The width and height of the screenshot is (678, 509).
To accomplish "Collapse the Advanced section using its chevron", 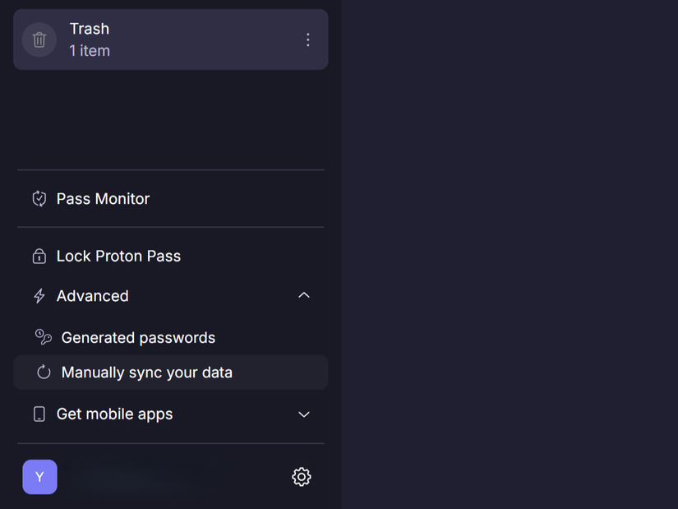I will [x=304, y=296].
